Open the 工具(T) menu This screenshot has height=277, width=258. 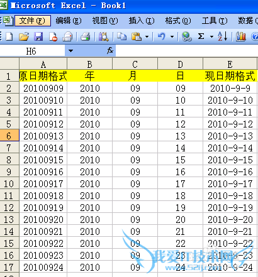pos(215,21)
